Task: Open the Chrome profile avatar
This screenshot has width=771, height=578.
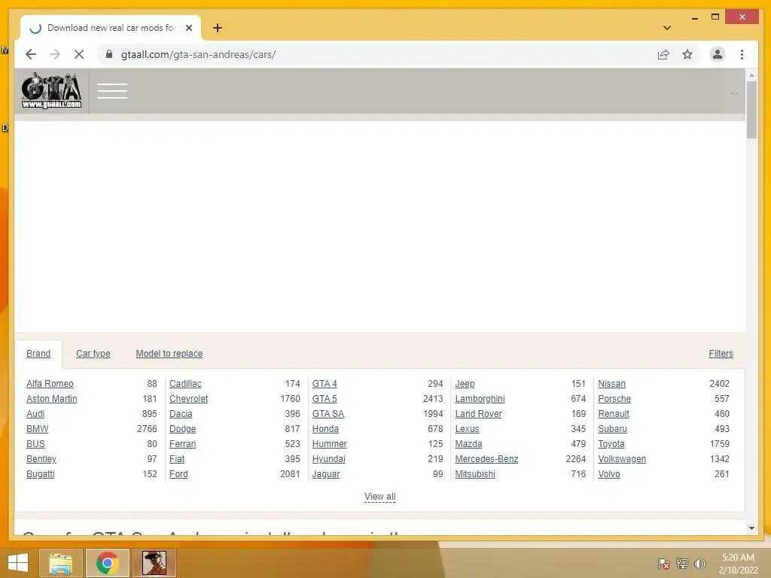Action: tap(718, 54)
